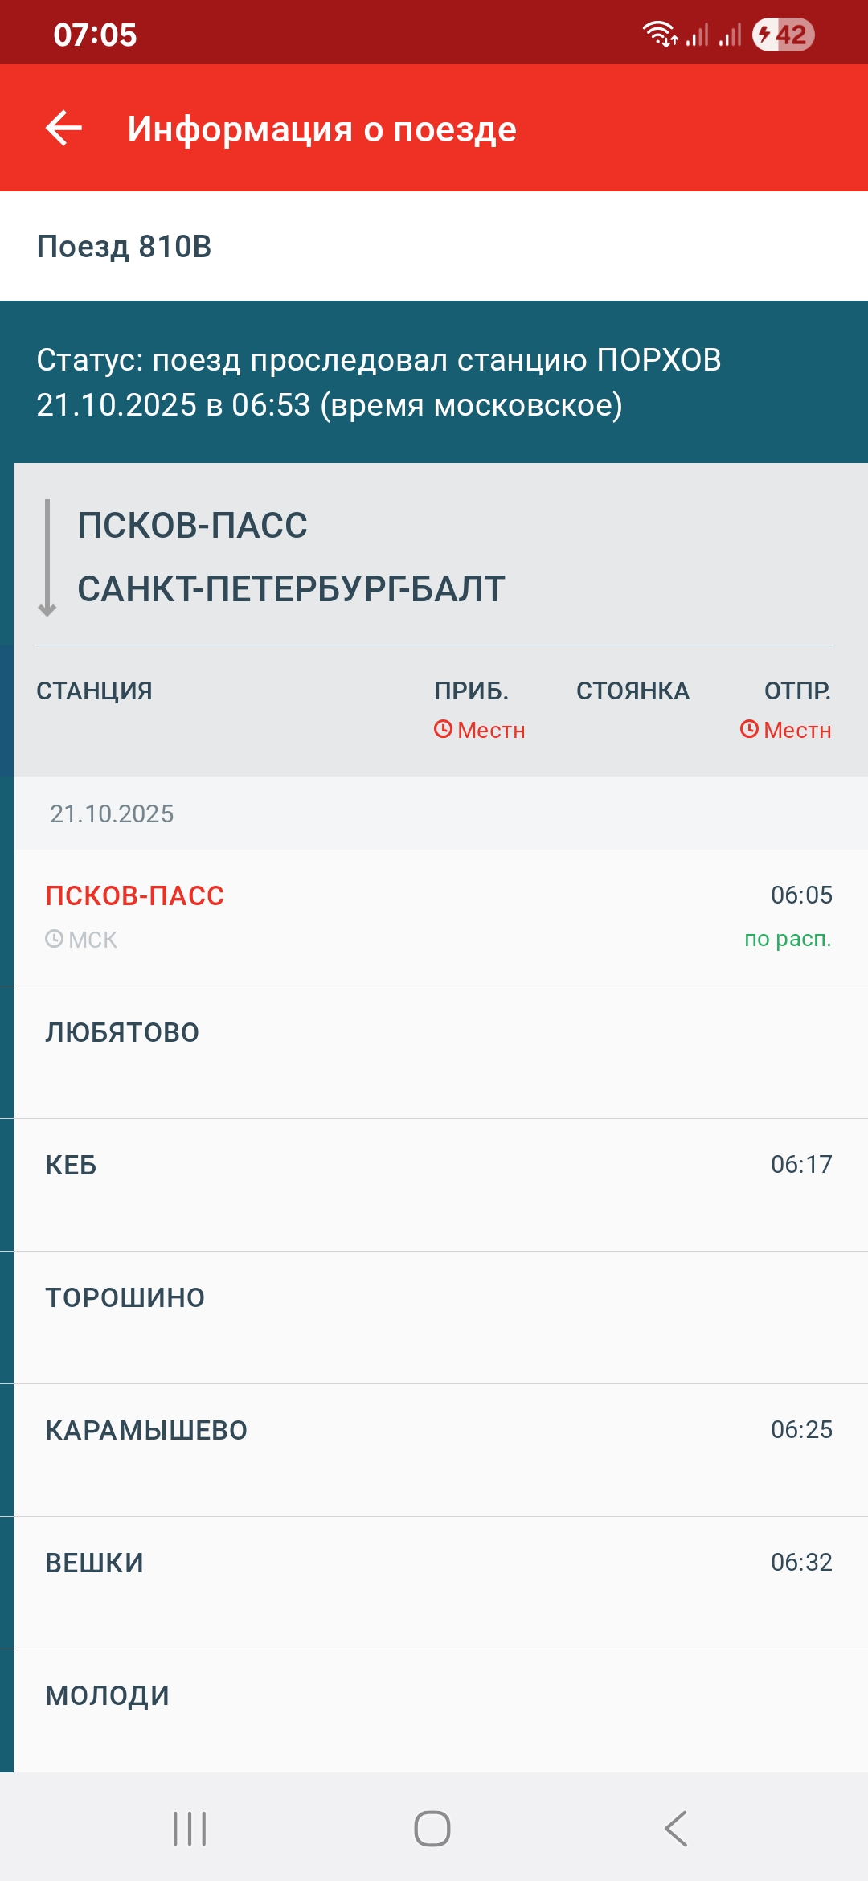Tap the САНКТ-ПЕТЕРБУРГ-БАЛТ destination label
Viewport: 868px width, 1881px height.
[291, 589]
